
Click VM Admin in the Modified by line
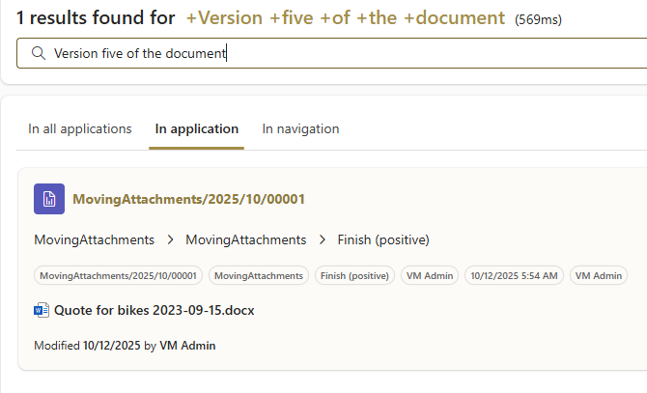tap(187, 345)
